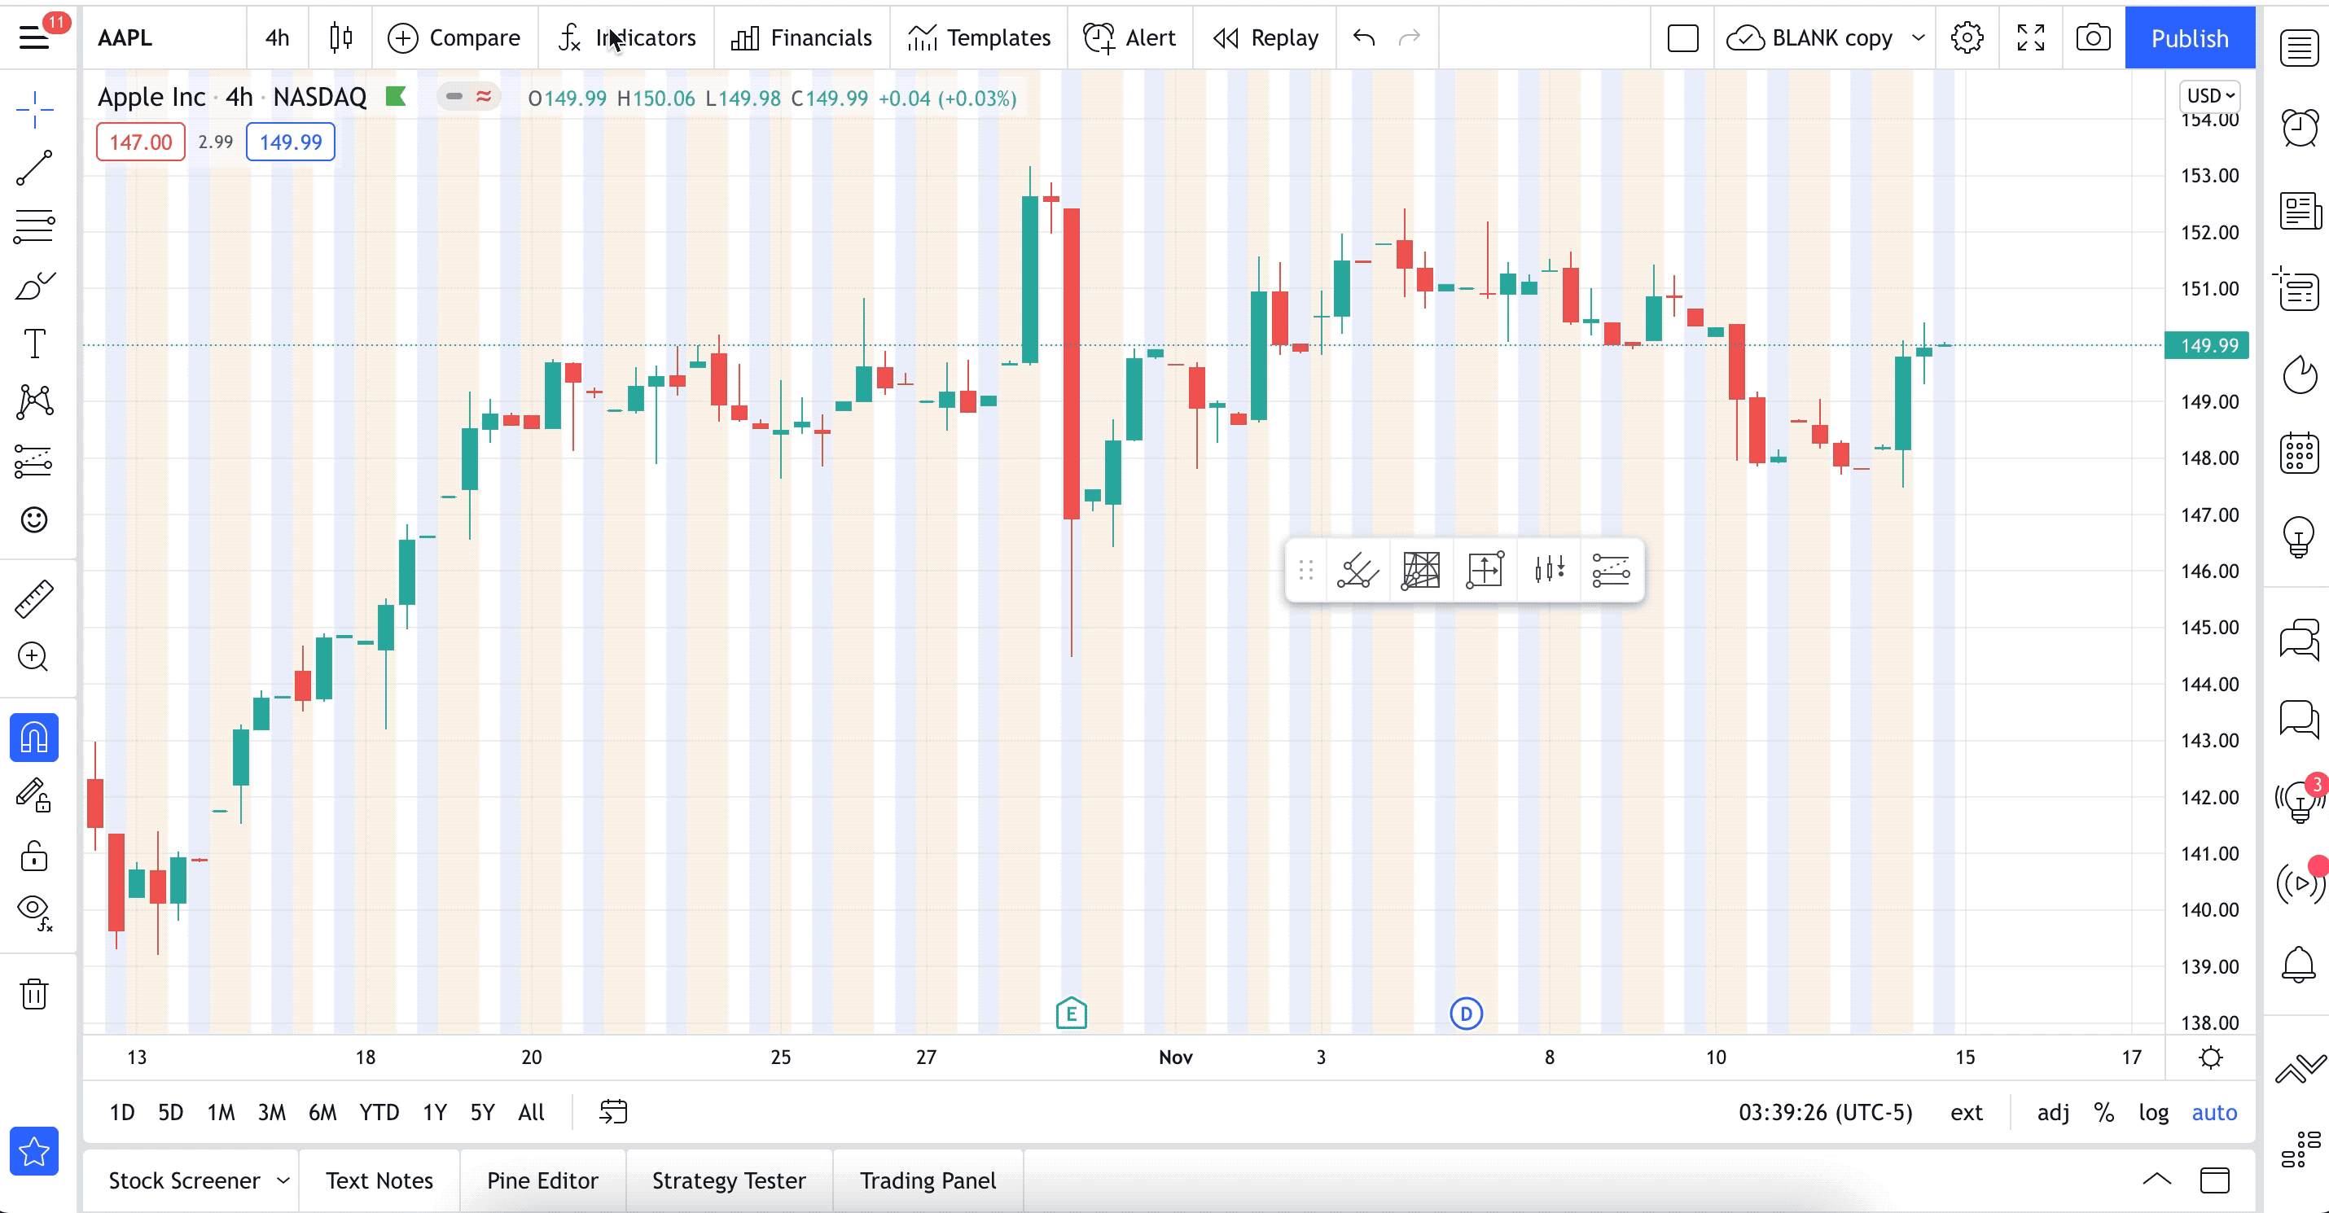Set the chart range to 1Y
The width and height of the screenshot is (2329, 1213).
(x=435, y=1112)
